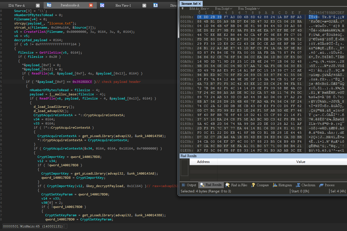Open the Output panel tab
The height and width of the screenshot is (231, 347).
tap(189, 185)
